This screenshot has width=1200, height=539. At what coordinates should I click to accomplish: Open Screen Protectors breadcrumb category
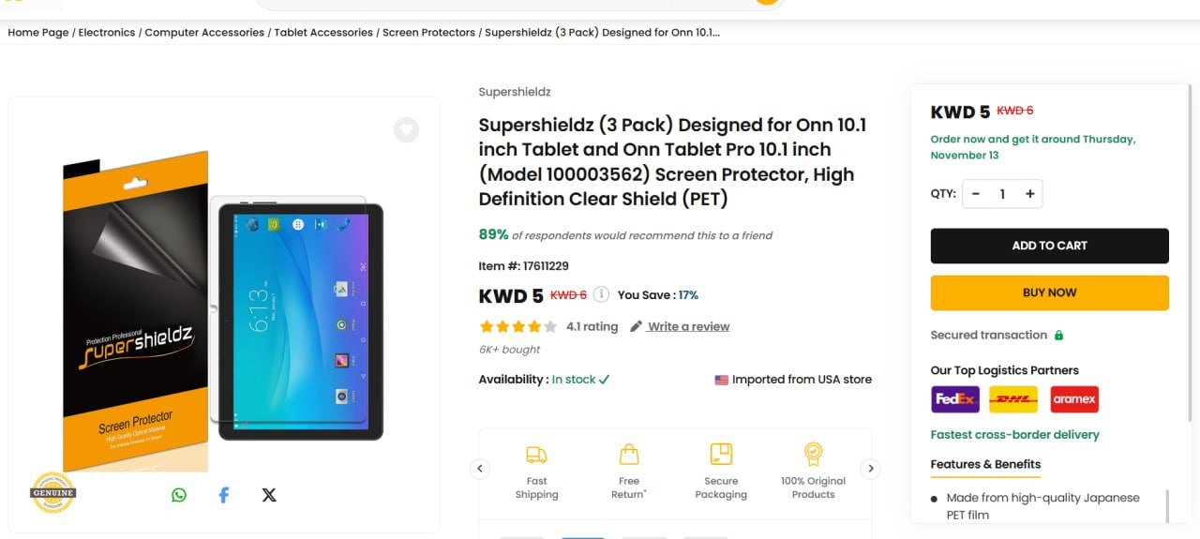click(428, 32)
